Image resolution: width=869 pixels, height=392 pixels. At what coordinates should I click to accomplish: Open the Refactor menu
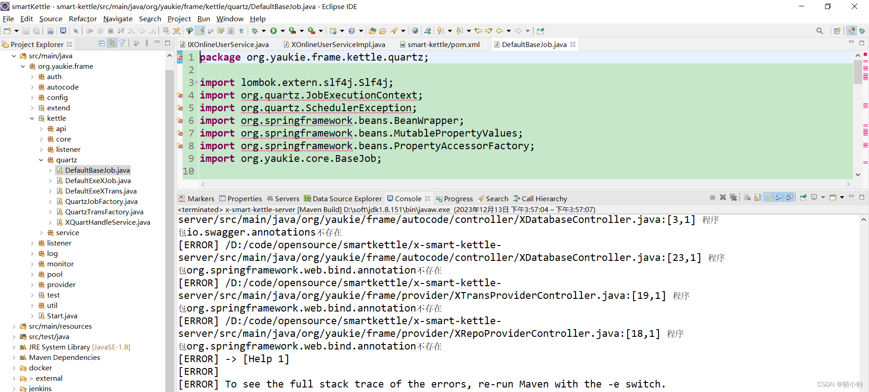click(x=83, y=19)
